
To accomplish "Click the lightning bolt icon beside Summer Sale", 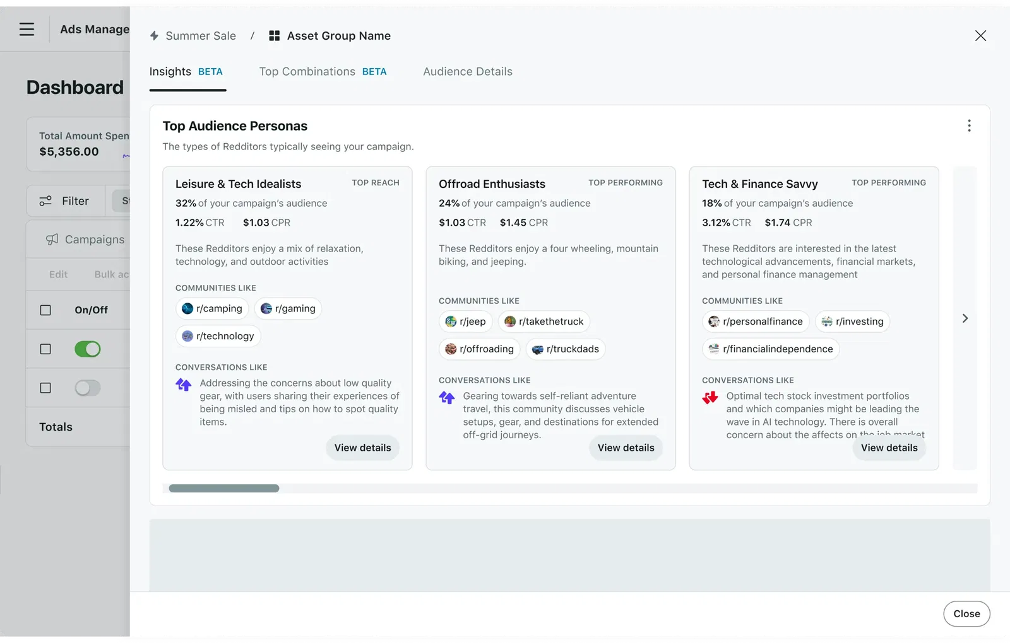I will [154, 36].
